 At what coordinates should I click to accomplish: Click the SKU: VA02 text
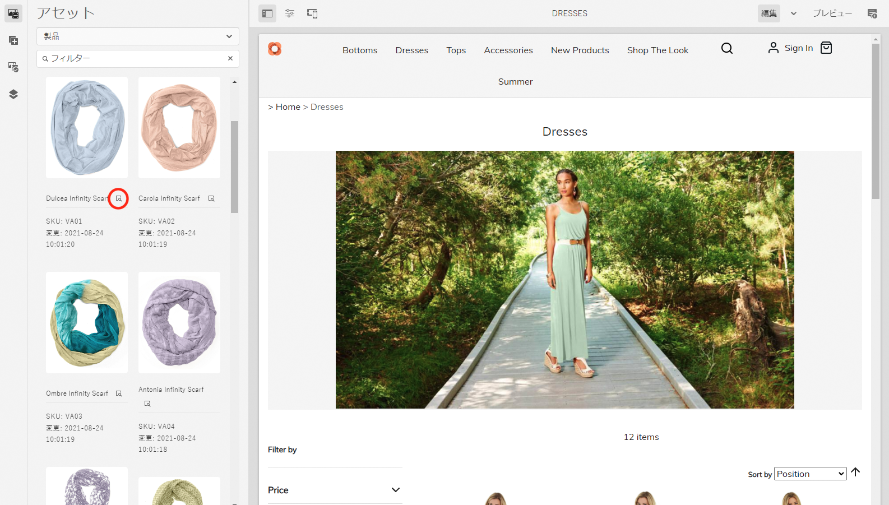pos(156,221)
